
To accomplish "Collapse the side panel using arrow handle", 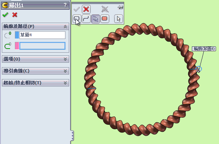I will point(73,135).
